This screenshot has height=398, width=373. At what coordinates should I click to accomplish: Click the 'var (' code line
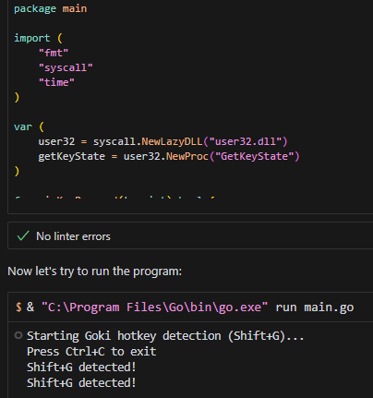click(x=29, y=127)
